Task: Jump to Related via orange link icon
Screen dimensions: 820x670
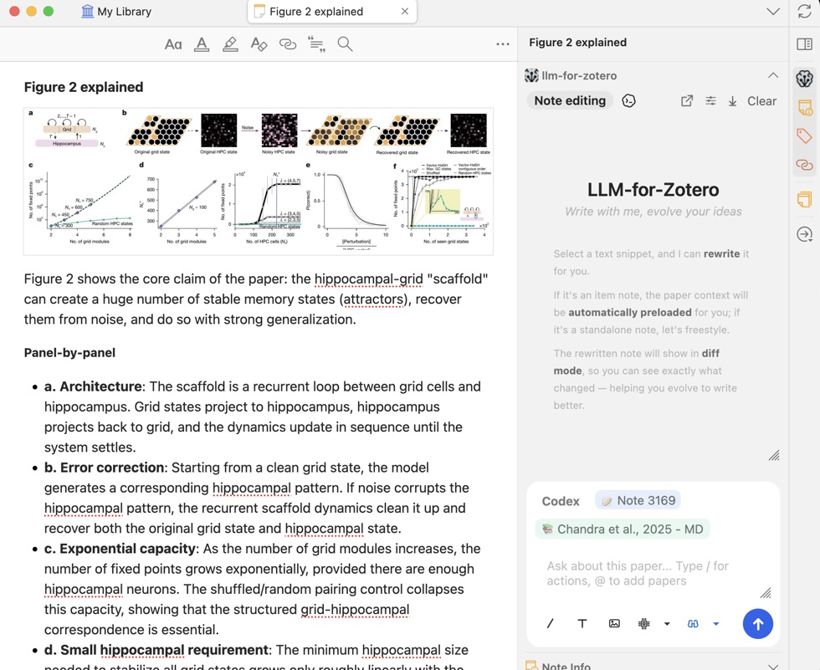Action: 804,165
